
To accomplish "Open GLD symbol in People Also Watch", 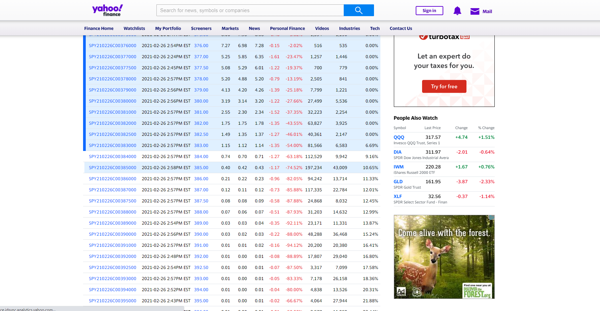I will pyautogui.click(x=398, y=182).
